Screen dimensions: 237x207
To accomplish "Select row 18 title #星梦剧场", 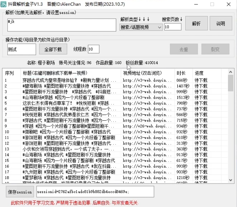I will (67, 178).
